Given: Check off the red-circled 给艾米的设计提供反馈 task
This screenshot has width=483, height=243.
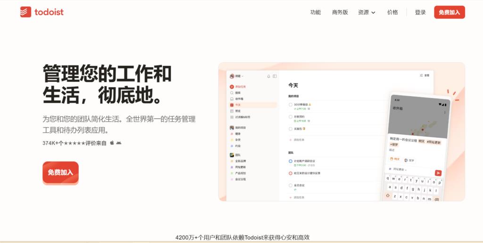Looking at the screenshot, I should (x=290, y=173).
